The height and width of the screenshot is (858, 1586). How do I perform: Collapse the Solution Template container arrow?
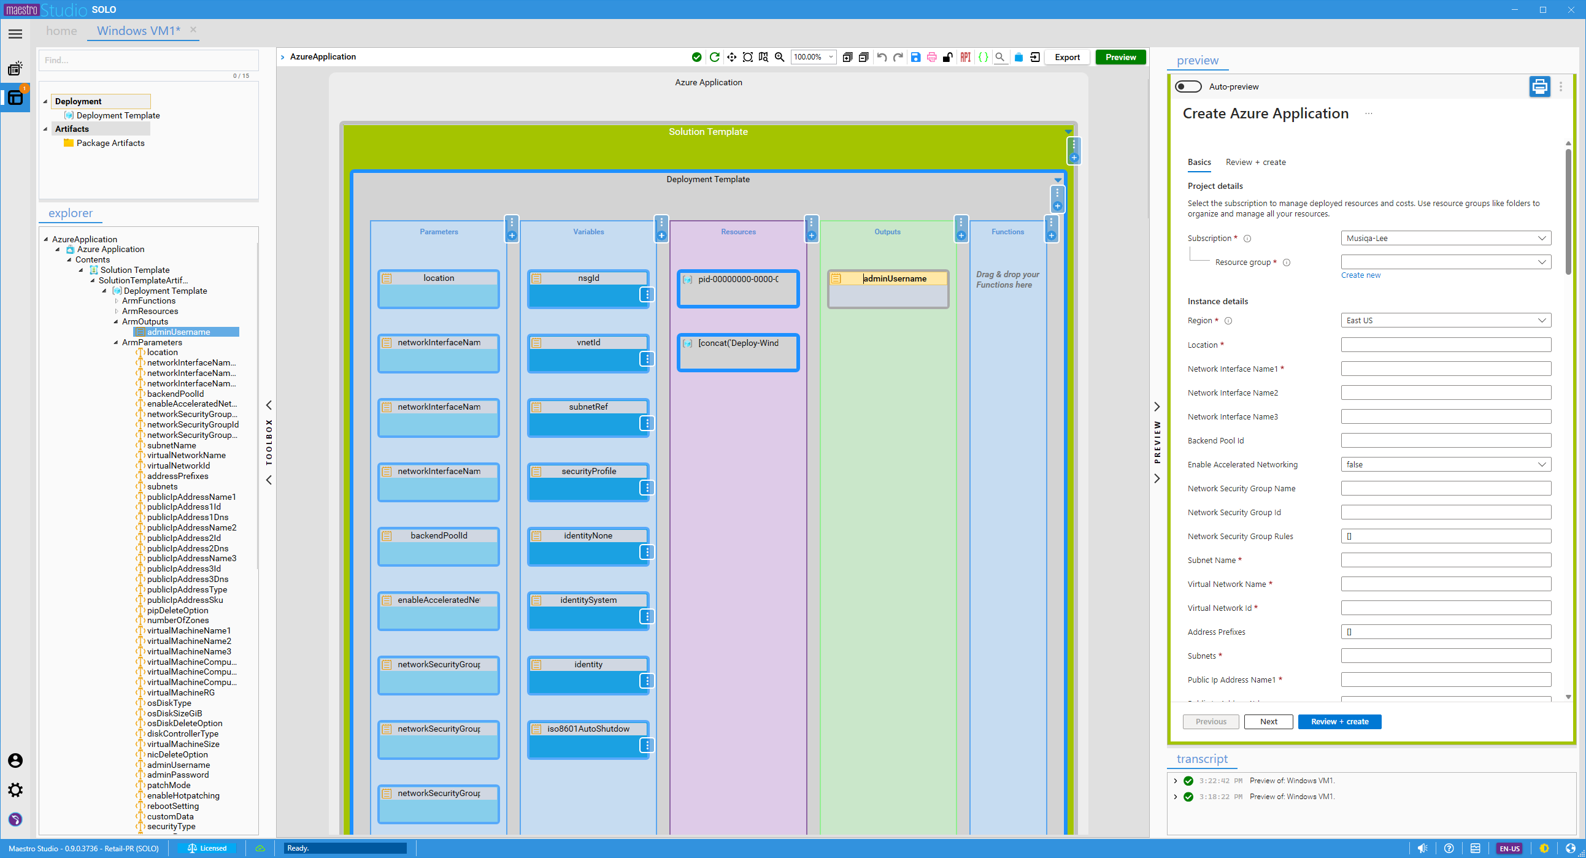1068,132
